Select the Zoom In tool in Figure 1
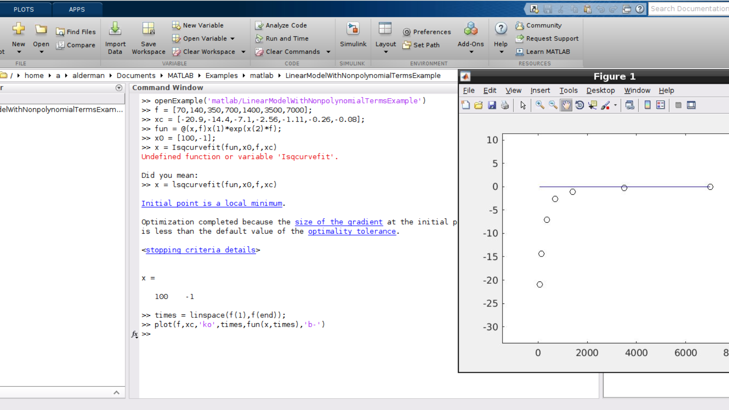The image size is (729, 410). 540,105
